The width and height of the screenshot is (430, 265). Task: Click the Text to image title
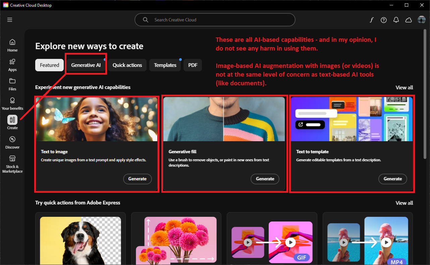point(54,152)
